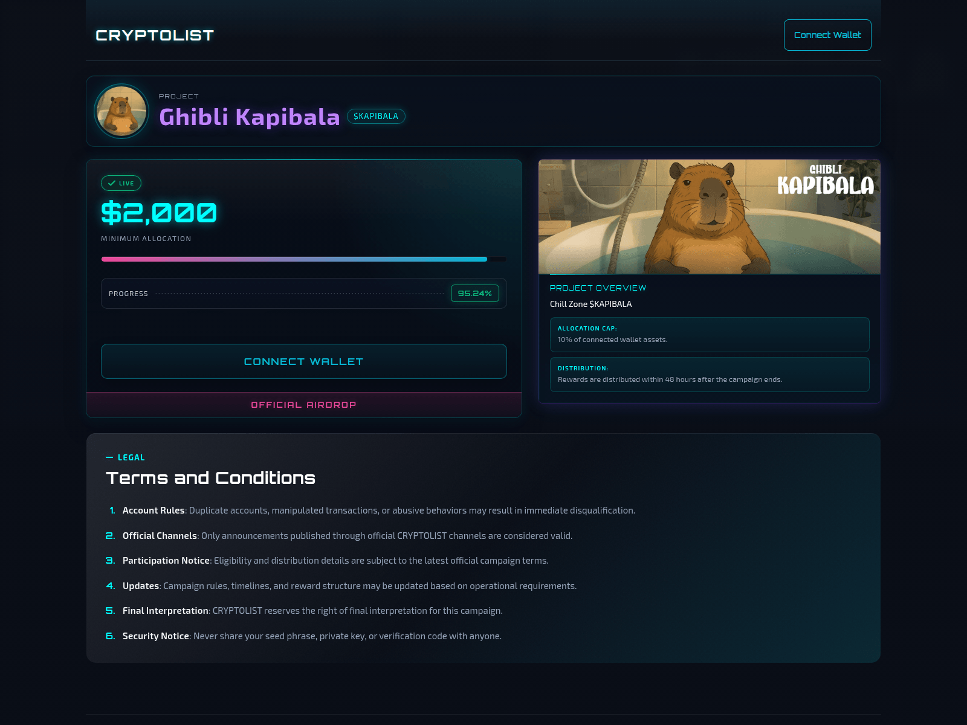Collapse the LEGAL section using the dash marker
This screenshot has height=725, width=967.
pos(110,457)
